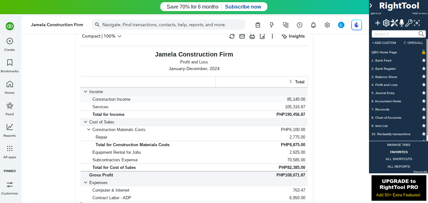Image resolution: width=428 pixels, height=203 pixels.
Task: Toggle favorite star for Profit and Loss
Action: pyautogui.click(x=424, y=85)
